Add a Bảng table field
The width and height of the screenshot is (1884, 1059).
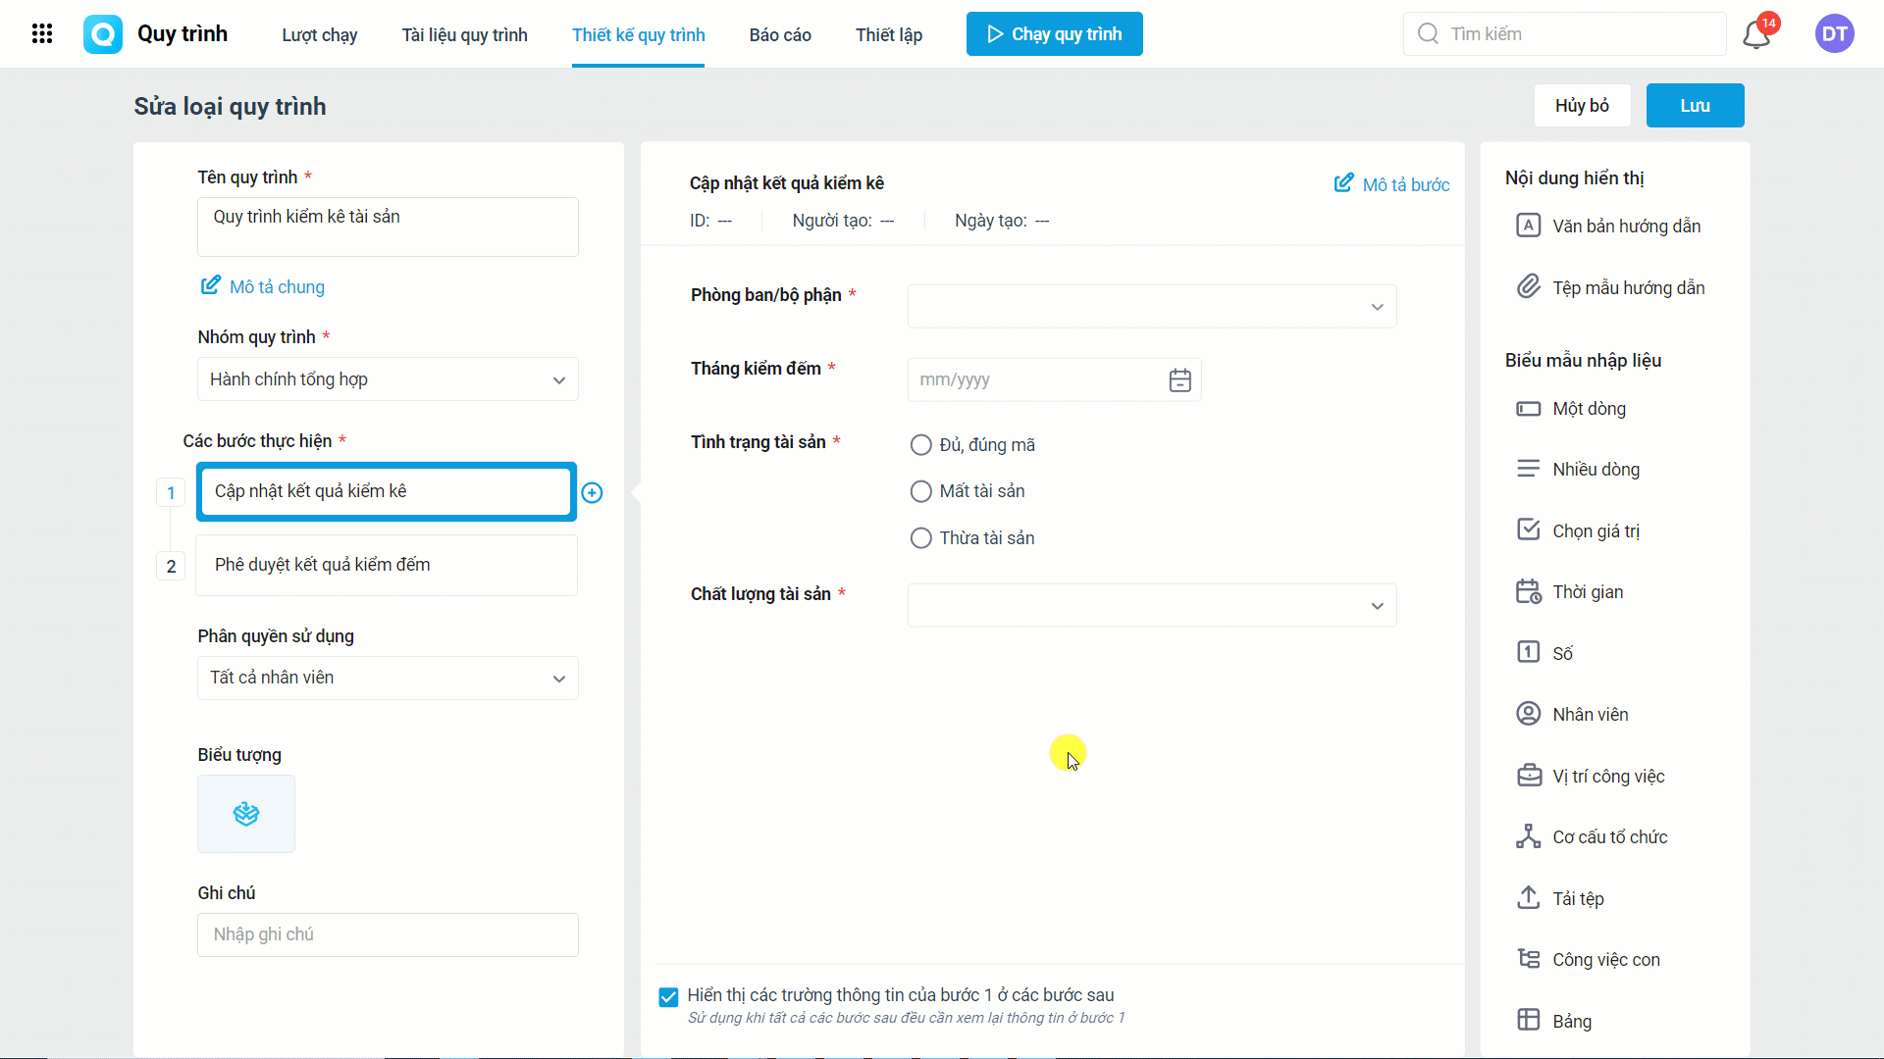[1554, 1021]
